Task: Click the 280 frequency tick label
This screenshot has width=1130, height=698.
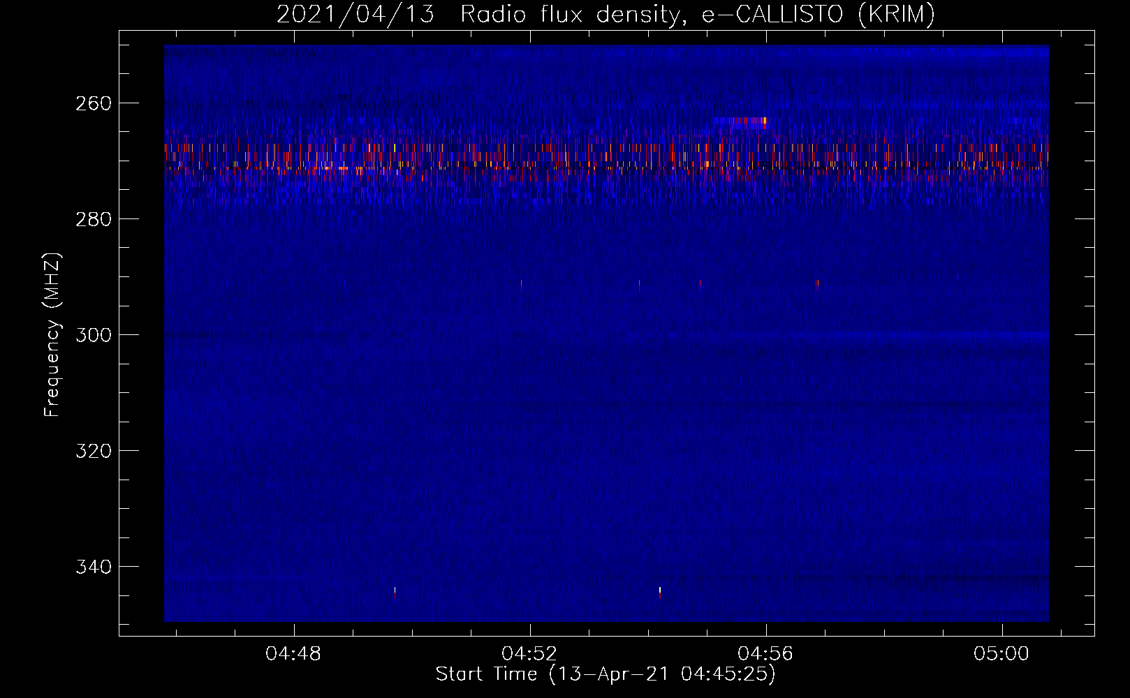Action: (93, 219)
